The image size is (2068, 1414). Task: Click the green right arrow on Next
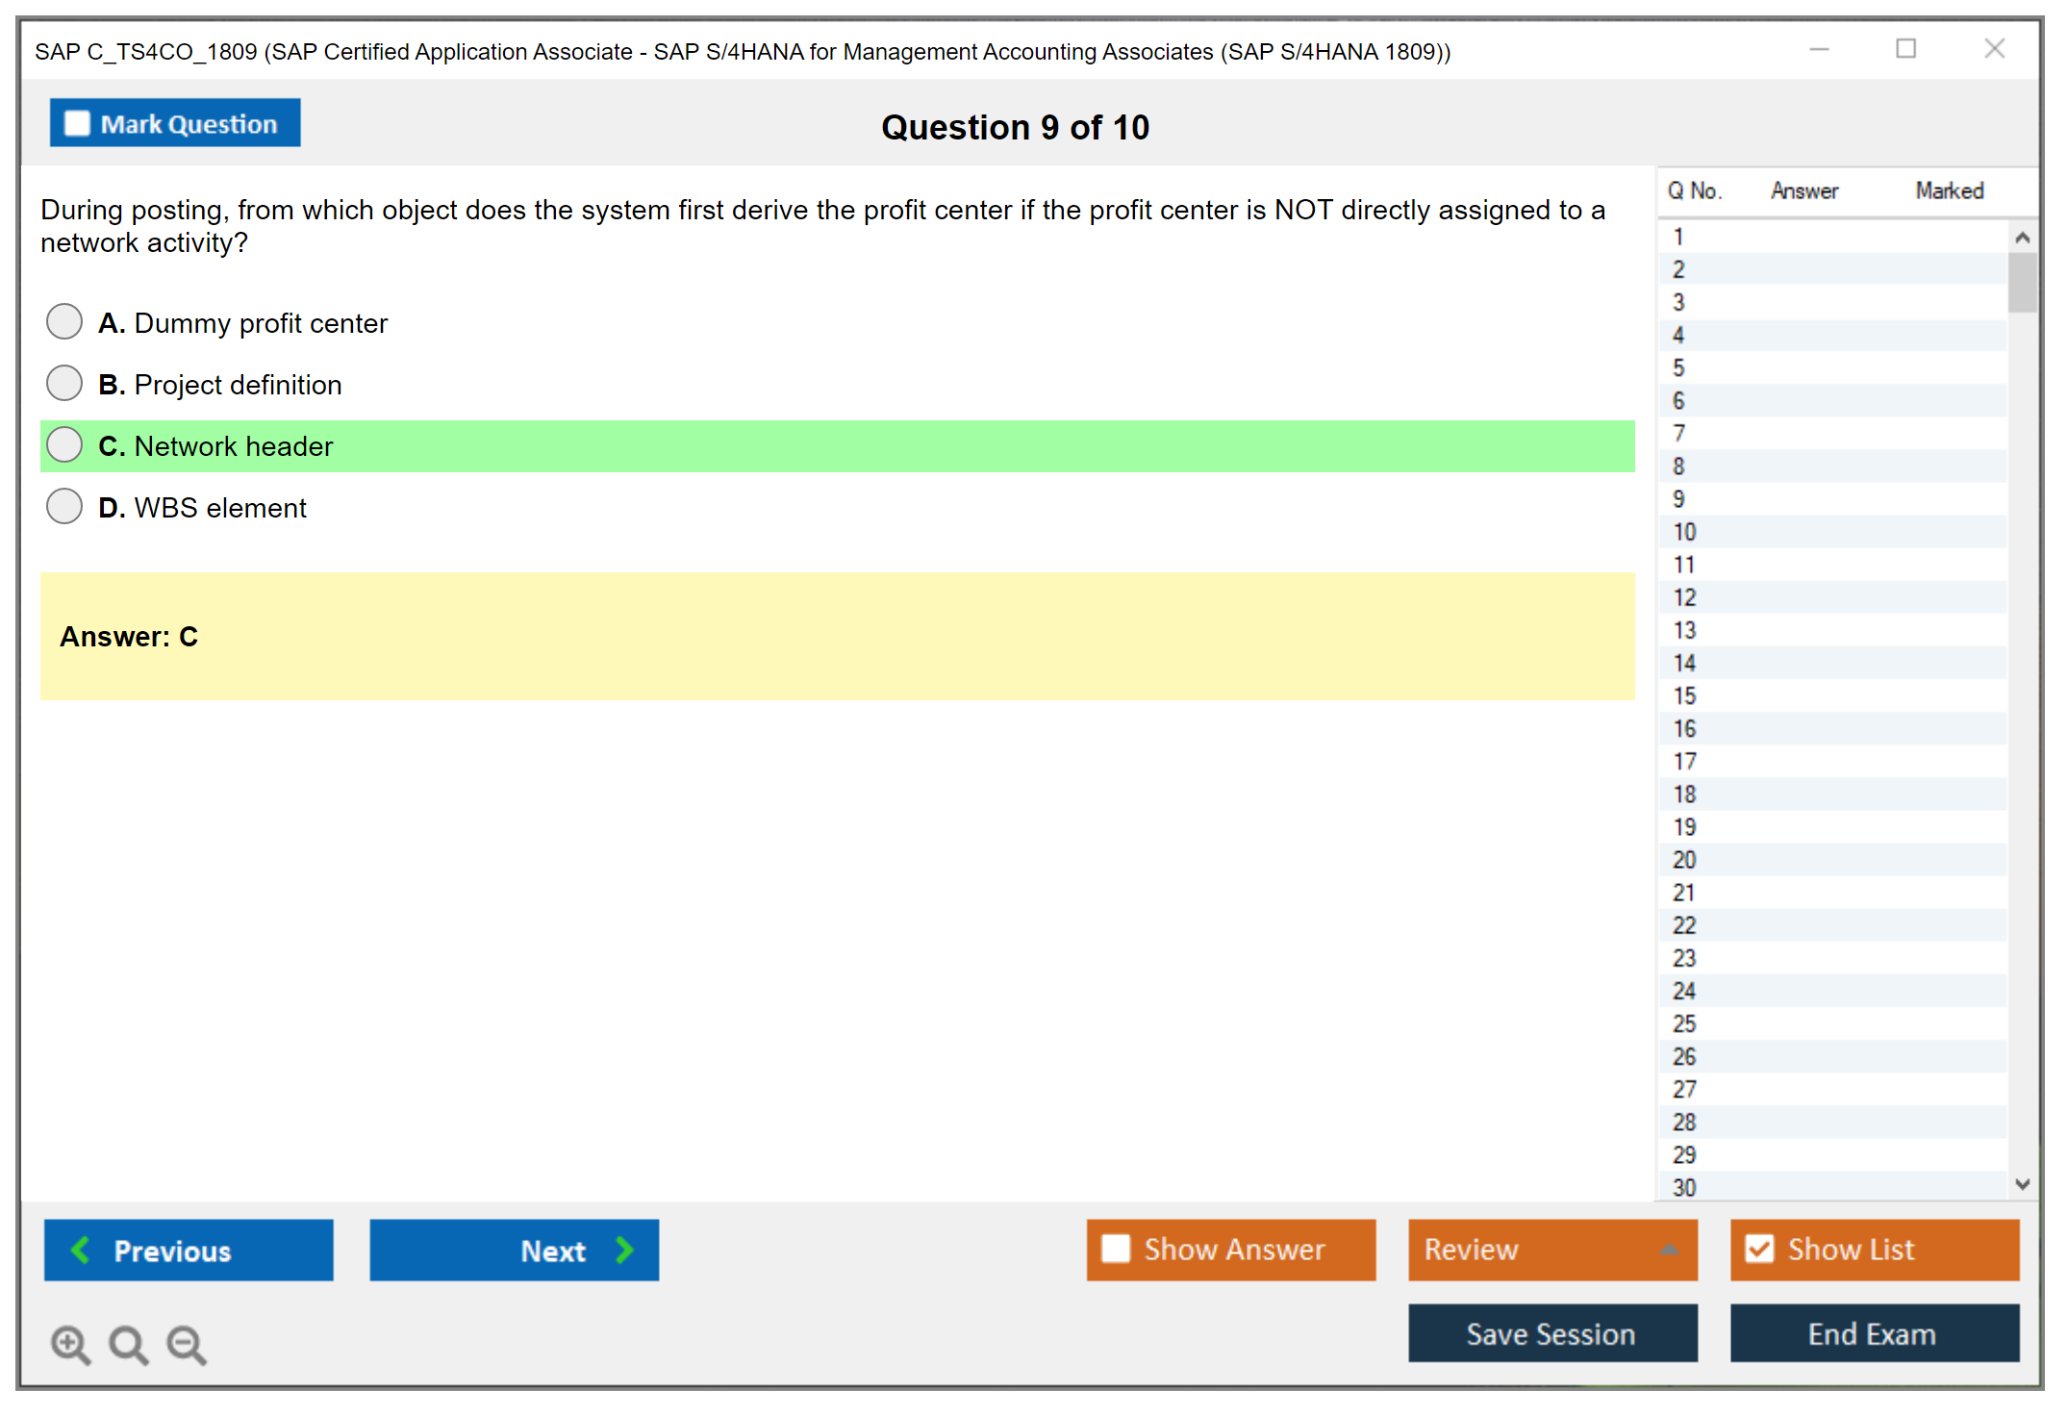tap(624, 1250)
